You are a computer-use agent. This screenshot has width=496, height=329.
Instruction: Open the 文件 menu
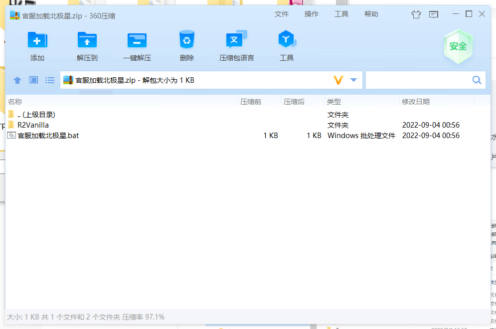click(x=282, y=14)
